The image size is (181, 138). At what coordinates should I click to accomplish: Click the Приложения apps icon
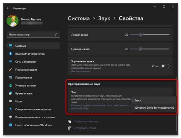point(11,77)
